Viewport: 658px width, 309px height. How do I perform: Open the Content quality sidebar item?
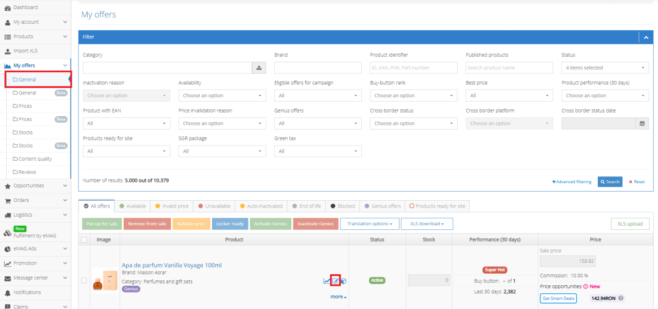tap(36, 159)
